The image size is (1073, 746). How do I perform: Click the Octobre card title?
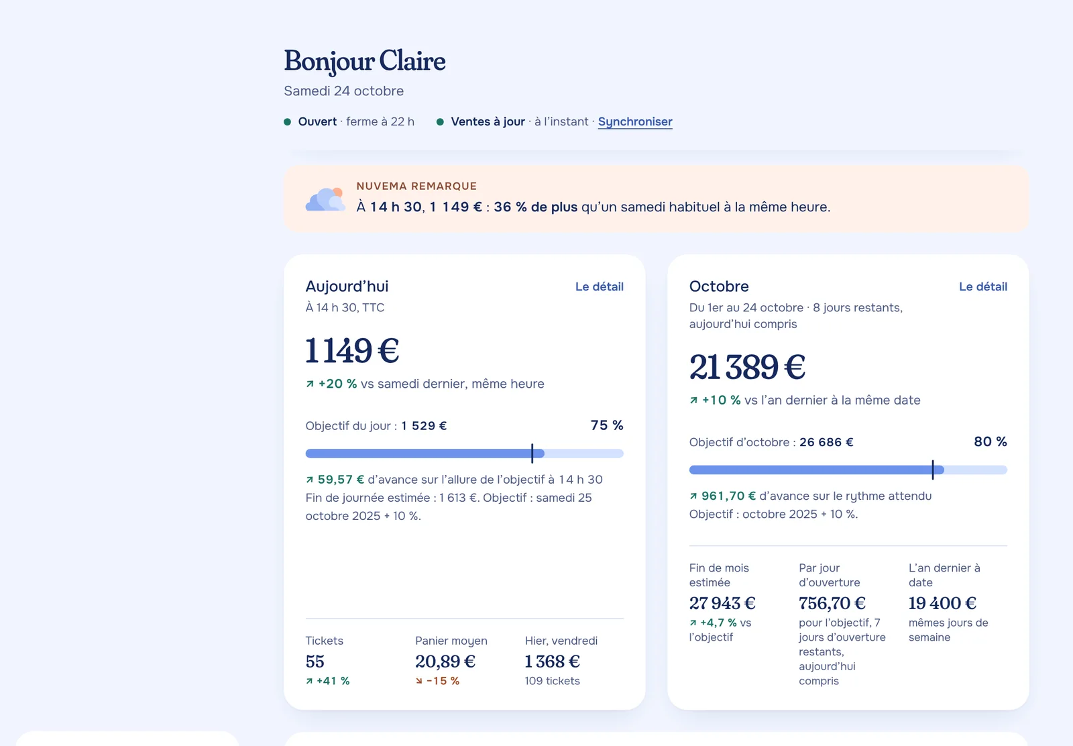719,286
